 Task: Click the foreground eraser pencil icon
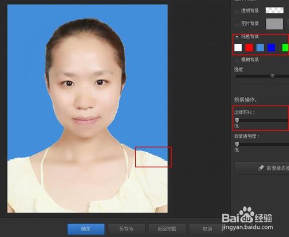click(261, 168)
